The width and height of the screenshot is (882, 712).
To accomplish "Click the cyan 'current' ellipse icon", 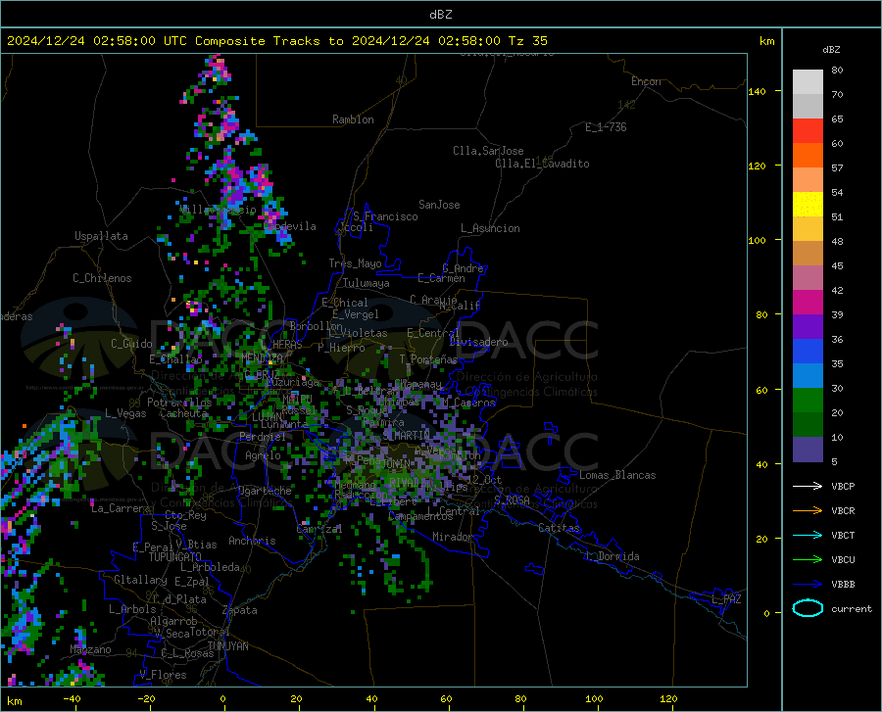I will click(x=808, y=608).
